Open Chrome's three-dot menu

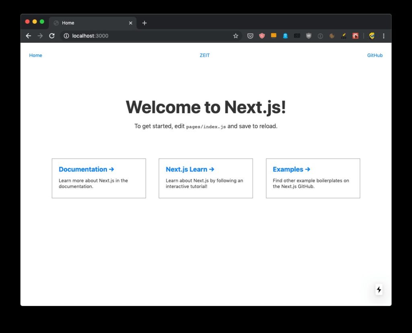click(383, 36)
